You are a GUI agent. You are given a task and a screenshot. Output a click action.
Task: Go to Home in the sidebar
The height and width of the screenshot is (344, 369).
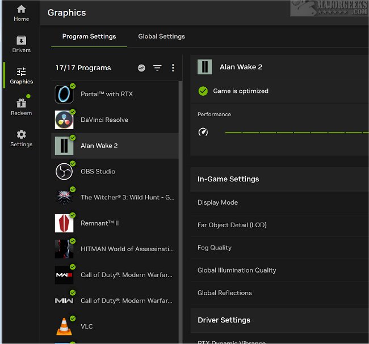[x=21, y=13]
